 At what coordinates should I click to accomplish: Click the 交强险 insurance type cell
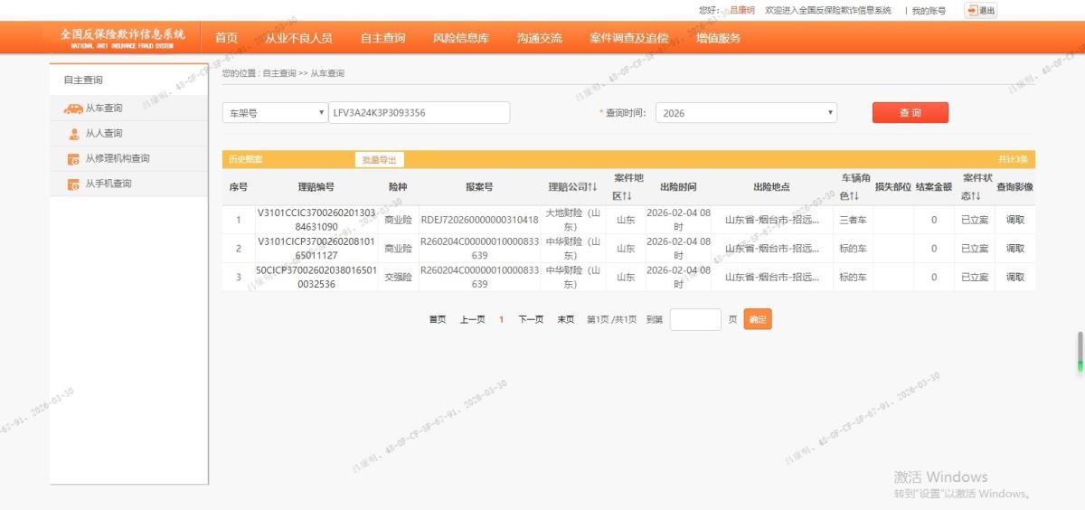(398, 278)
